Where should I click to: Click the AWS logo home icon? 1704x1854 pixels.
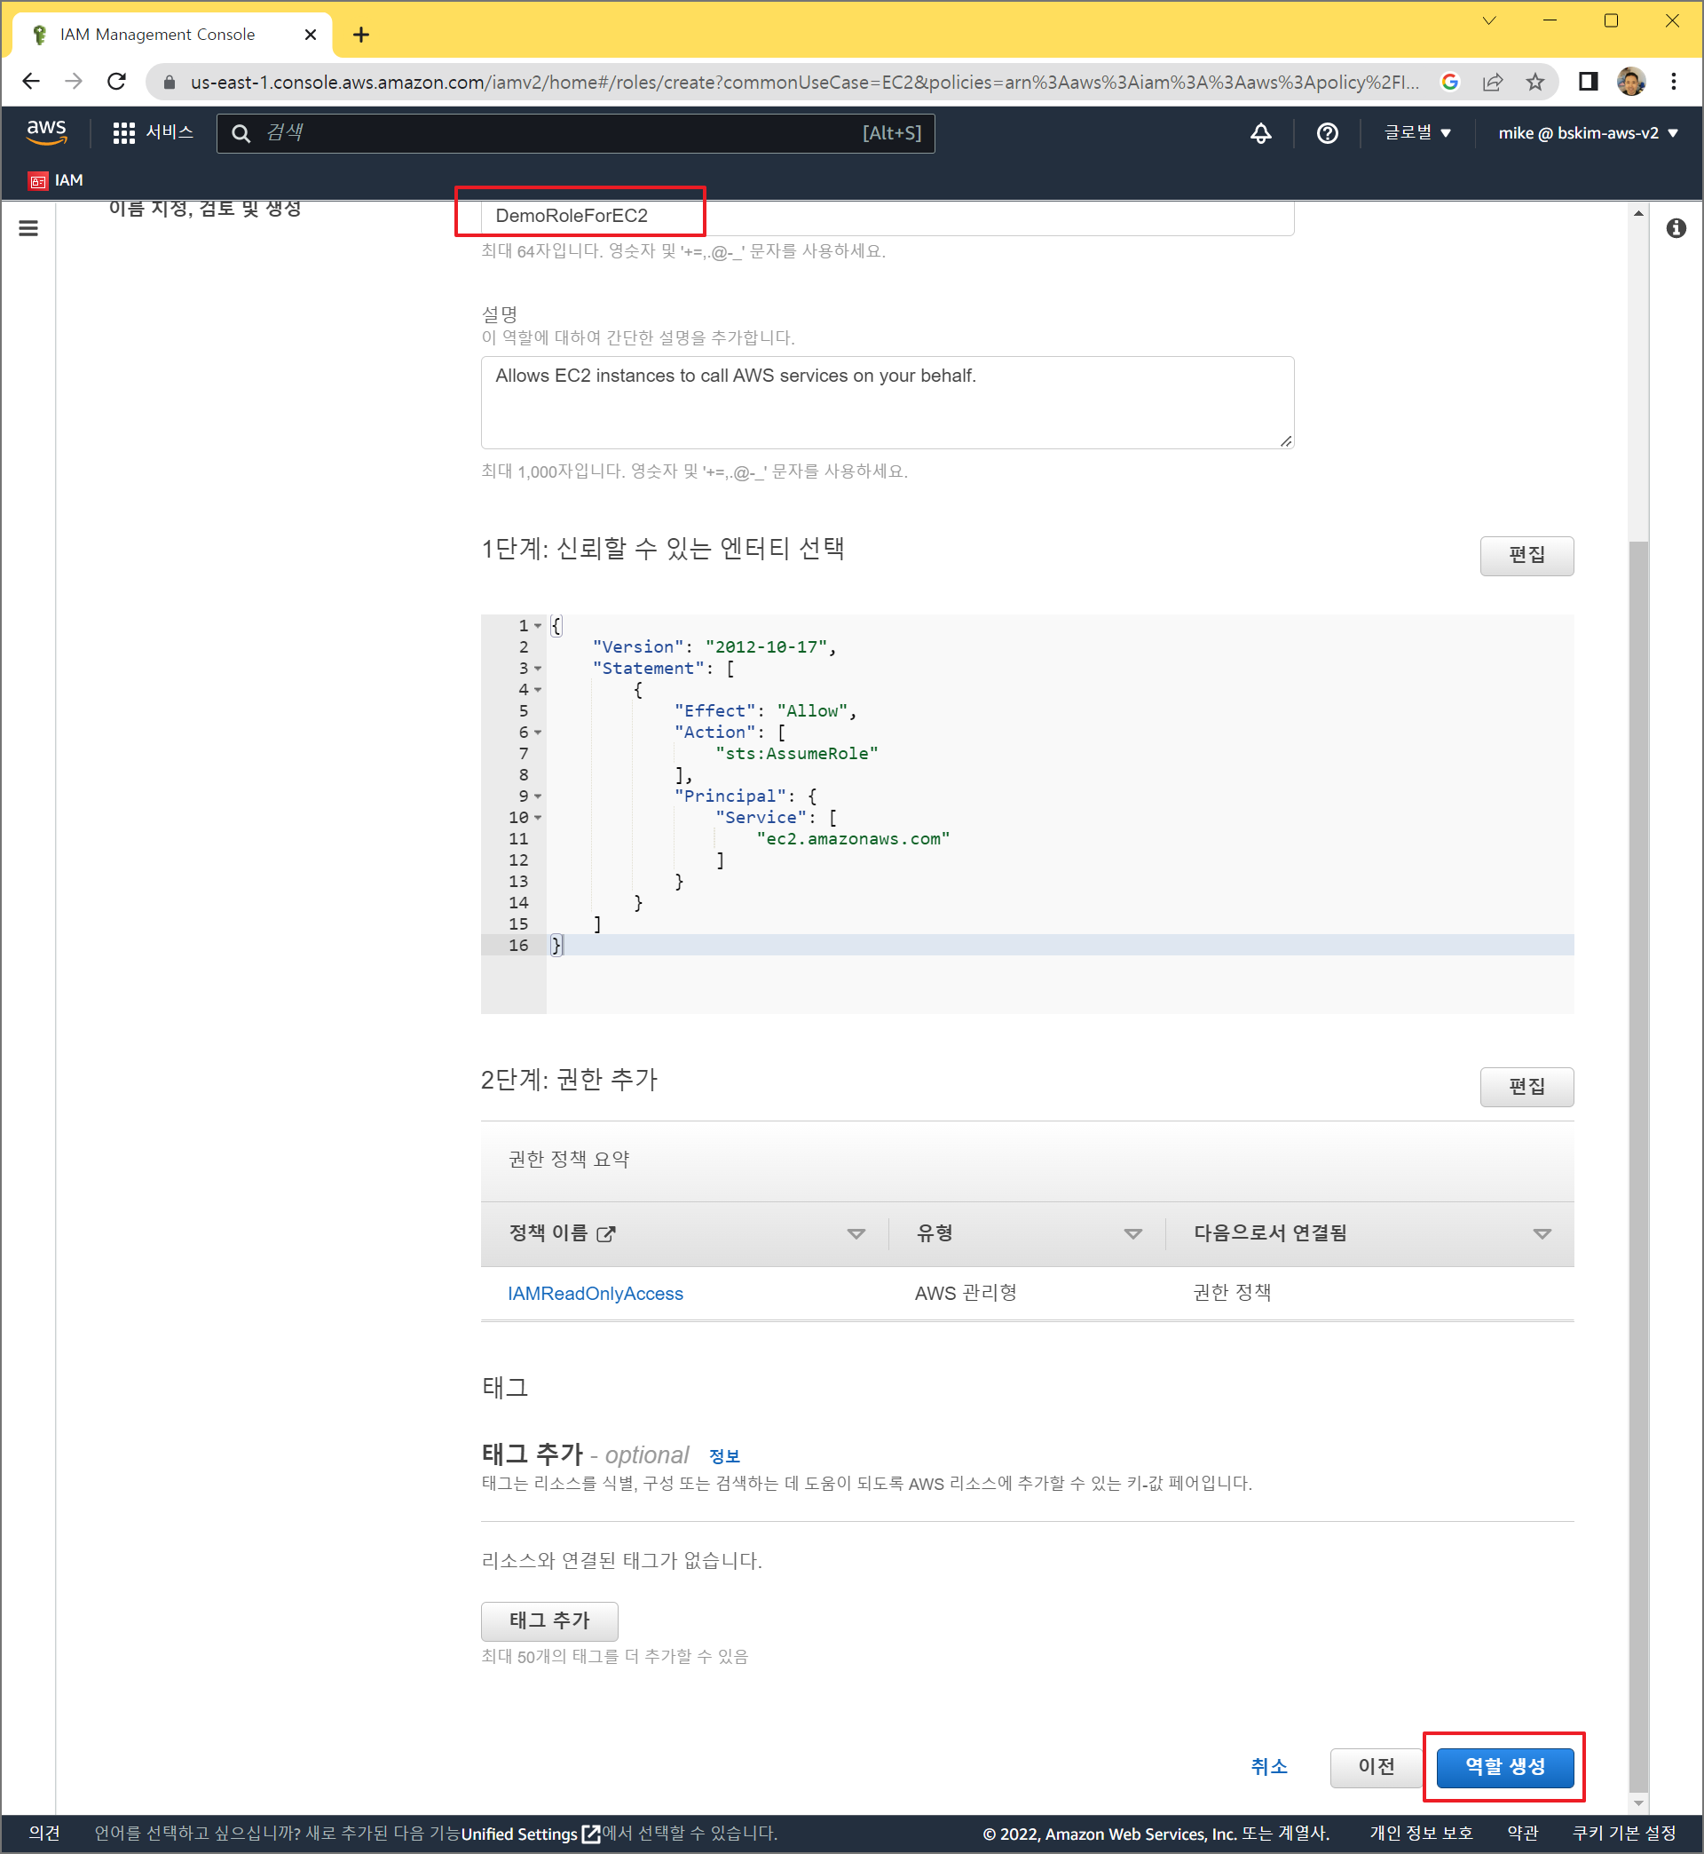(x=46, y=132)
